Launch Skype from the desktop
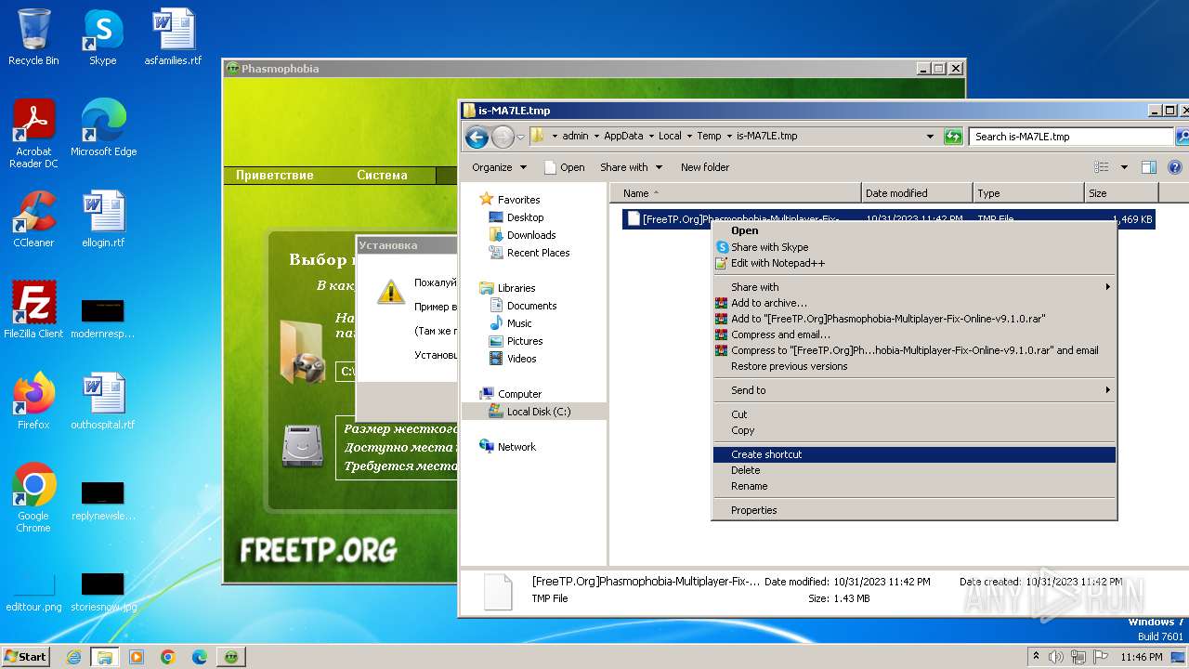The width and height of the screenshot is (1189, 669). (x=103, y=37)
